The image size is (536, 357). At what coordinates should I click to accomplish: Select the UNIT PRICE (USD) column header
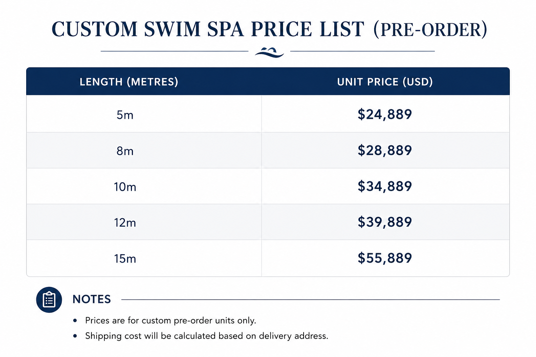[x=385, y=82]
